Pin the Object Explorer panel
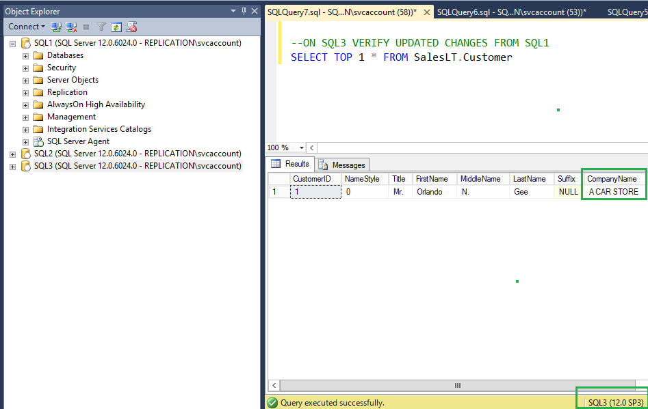 244,11
